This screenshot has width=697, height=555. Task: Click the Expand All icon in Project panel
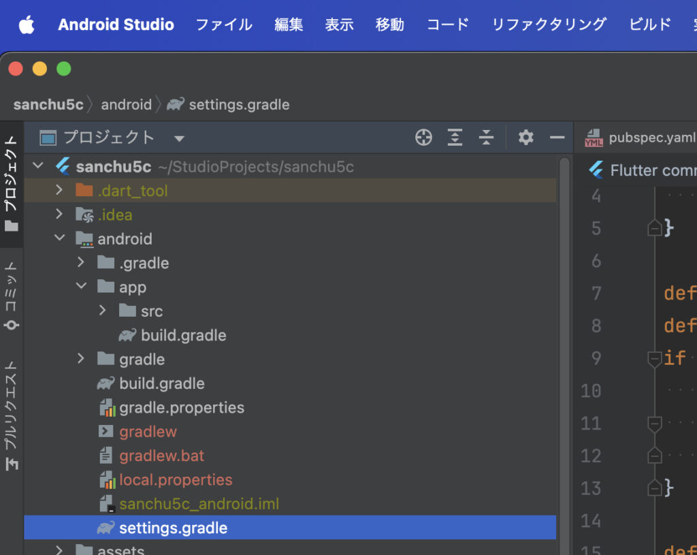pyautogui.click(x=455, y=138)
